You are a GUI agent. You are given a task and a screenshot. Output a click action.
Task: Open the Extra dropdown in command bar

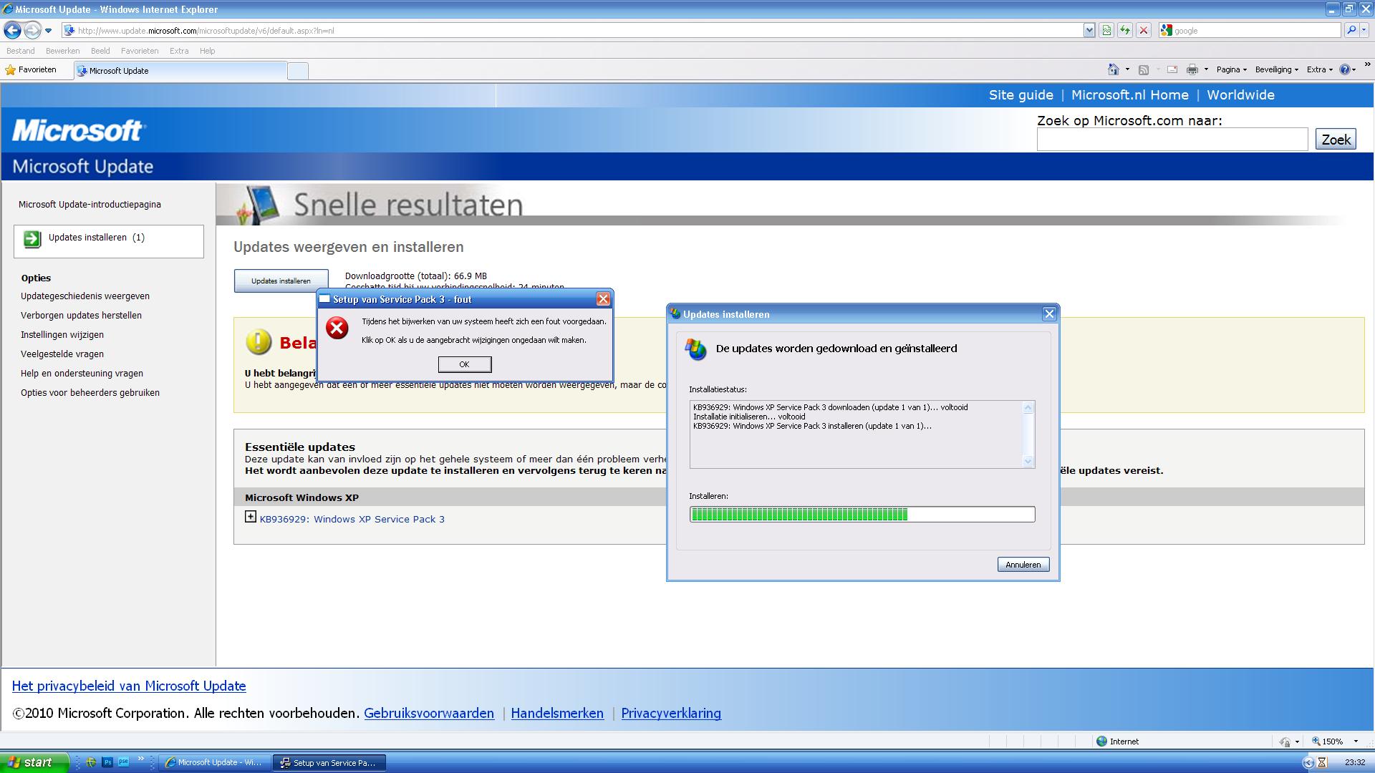pos(1319,69)
